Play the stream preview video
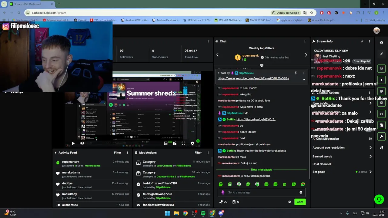Viewport: 388px width, 218px height. pos(73,143)
